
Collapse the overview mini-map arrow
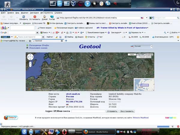pos(154,90)
